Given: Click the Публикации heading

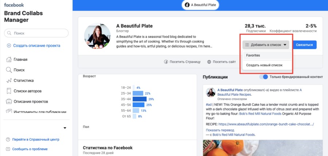Looking at the screenshot, I should (215, 77).
